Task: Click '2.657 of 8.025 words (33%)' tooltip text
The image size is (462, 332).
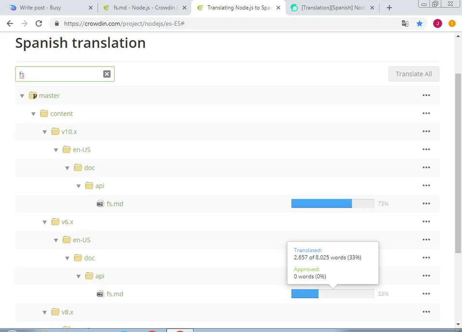Action: click(x=327, y=257)
